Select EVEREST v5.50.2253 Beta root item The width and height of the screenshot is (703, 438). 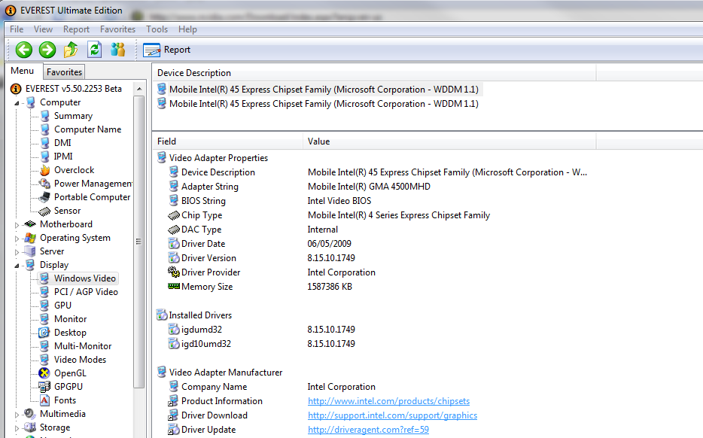(x=74, y=88)
